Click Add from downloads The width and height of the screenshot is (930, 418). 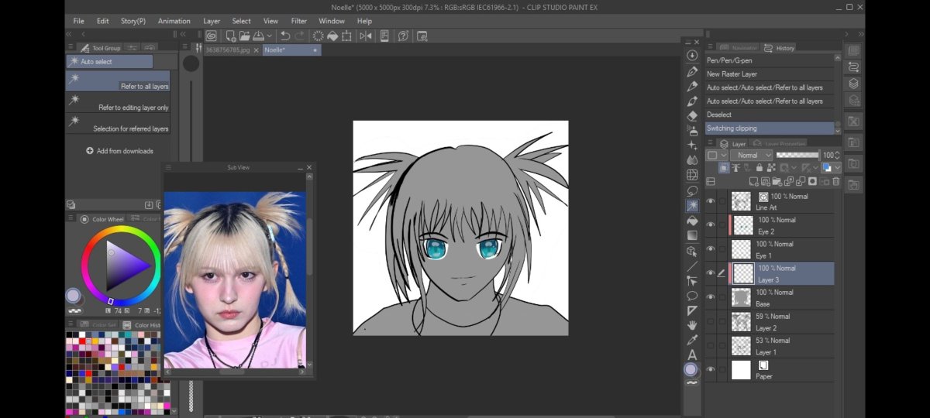[x=119, y=151]
